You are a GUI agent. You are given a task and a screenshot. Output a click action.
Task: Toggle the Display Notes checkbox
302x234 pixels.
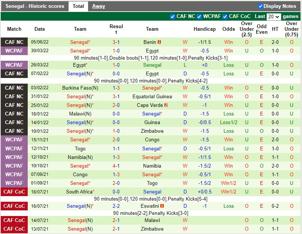[x=260, y=6]
